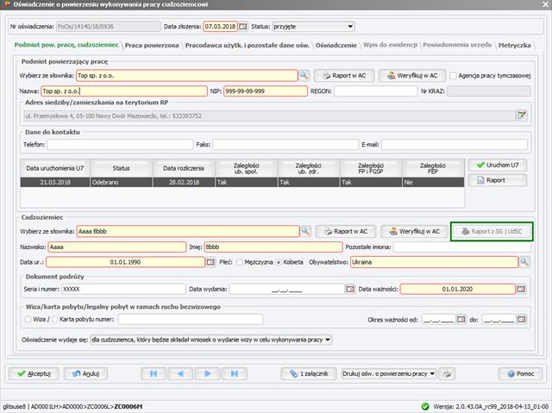Click Raport button beside U7 table
This screenshot has width=552, height=413.
click(498, 180)
